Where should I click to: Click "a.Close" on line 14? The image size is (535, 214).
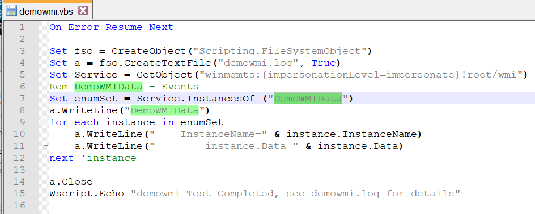point(71,182)
